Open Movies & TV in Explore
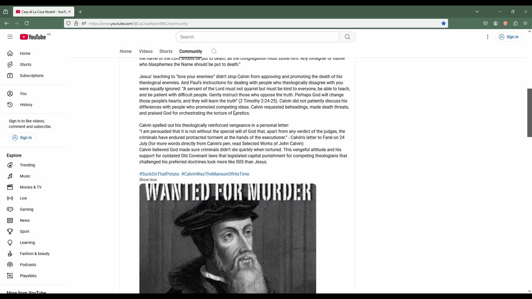 point(31,187)
